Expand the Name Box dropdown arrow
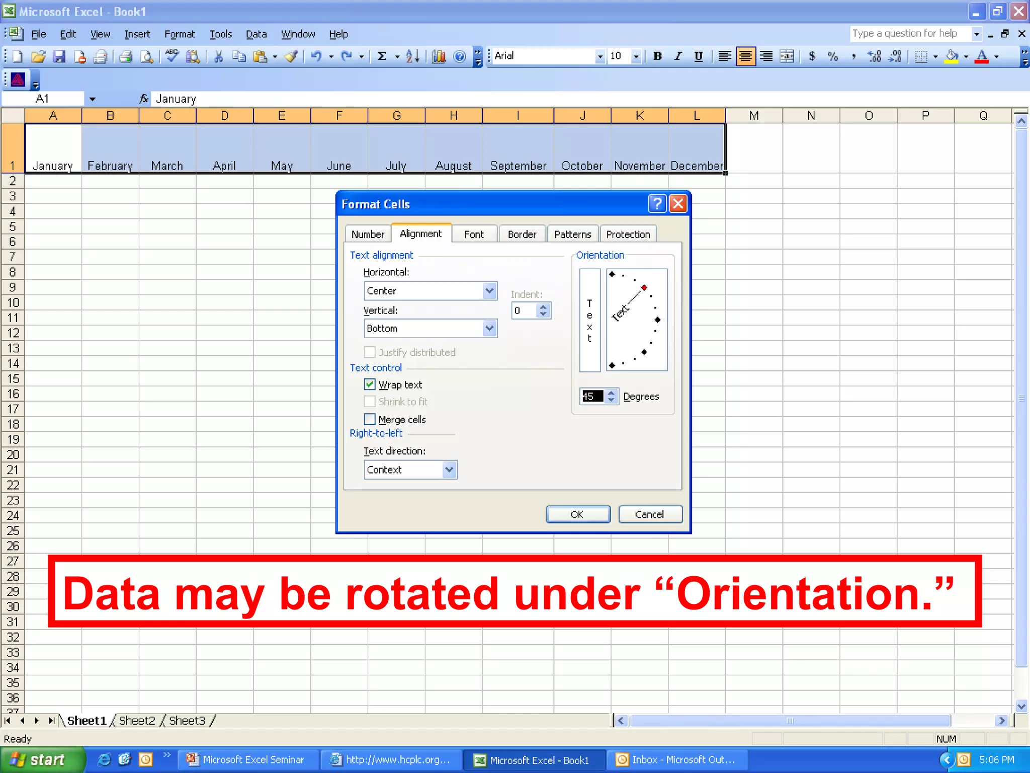 92,99
